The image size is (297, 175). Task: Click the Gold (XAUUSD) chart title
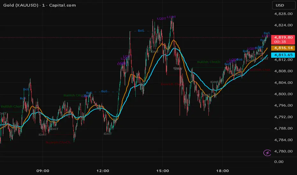40,5
